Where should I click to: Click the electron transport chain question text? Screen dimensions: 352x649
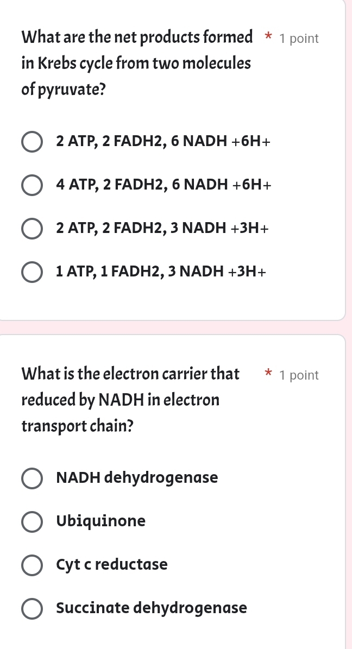[x=130, y=399]
